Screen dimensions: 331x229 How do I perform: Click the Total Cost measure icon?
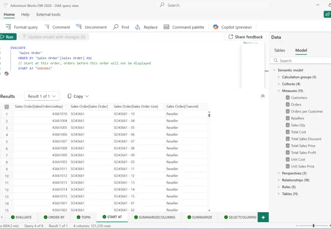click(x=287, y=132)
